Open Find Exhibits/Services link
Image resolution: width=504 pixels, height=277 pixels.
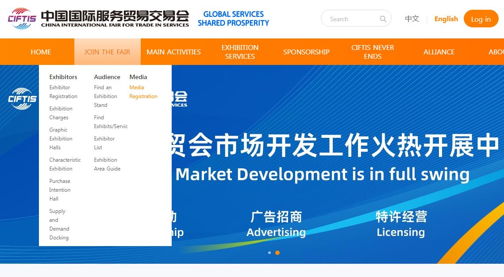click(x=111, y=122)
